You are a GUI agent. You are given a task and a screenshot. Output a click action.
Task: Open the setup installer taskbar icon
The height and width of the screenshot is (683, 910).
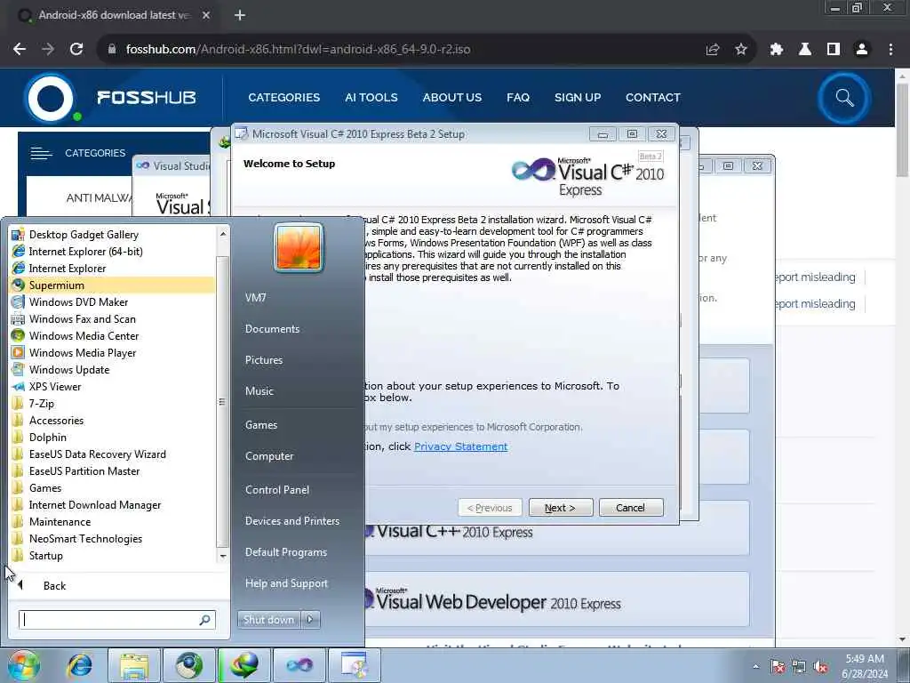(x=355, y=665)
